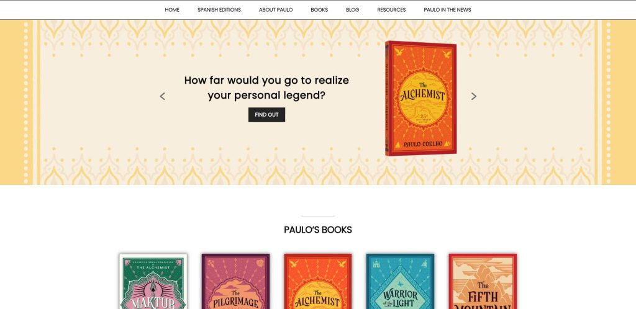Select The Pilgrimage book cover
Screen dimensions: 636x309
[235, 282]
